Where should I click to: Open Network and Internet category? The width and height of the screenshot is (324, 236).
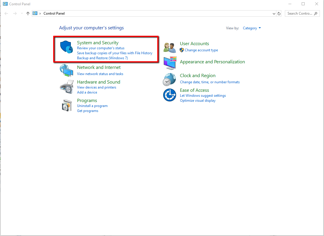99,67
